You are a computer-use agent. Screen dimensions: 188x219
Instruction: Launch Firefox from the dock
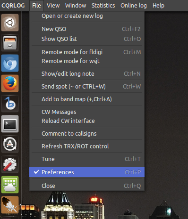10,83
